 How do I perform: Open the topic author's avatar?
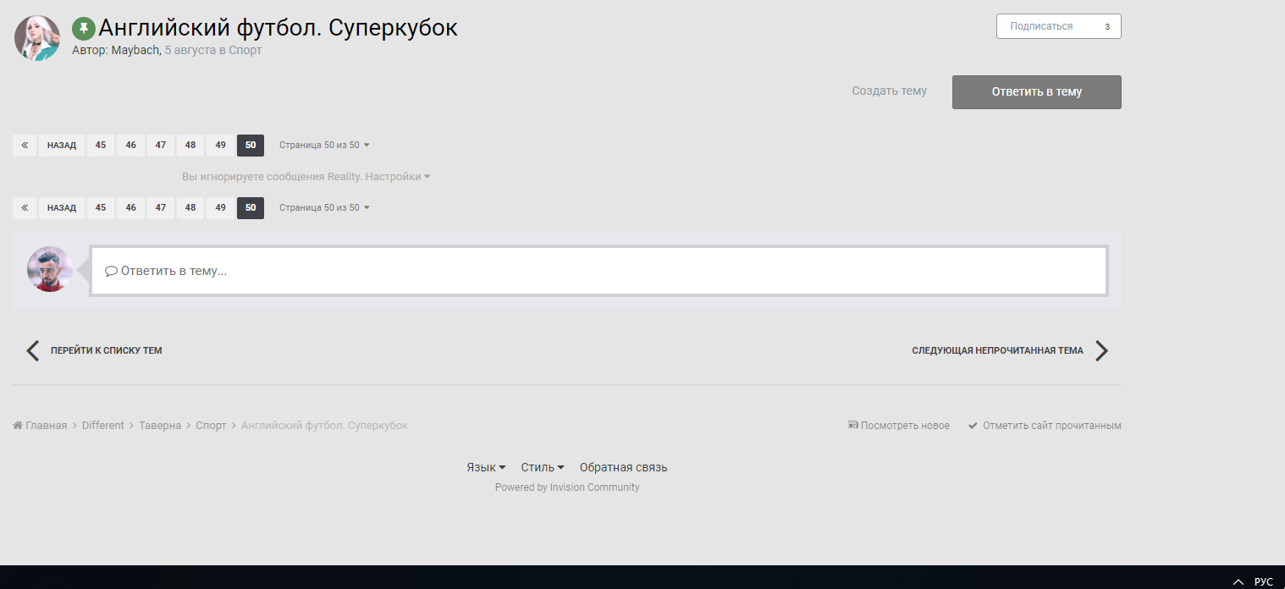(37, 38)
